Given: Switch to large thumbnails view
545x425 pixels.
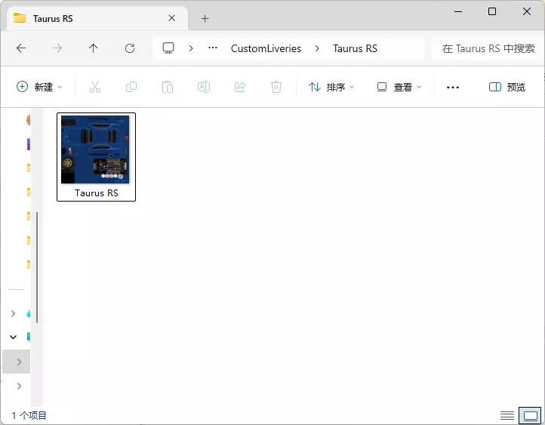Looking at the screenshot, I should tap(530, 415).
